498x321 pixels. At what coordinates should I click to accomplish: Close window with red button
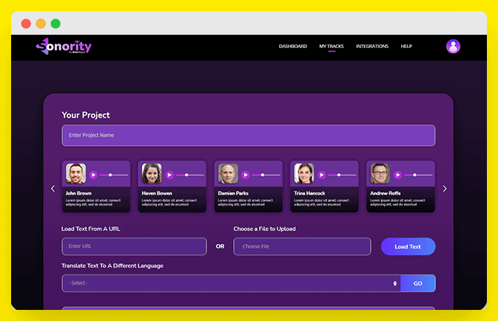click(26, 24)
